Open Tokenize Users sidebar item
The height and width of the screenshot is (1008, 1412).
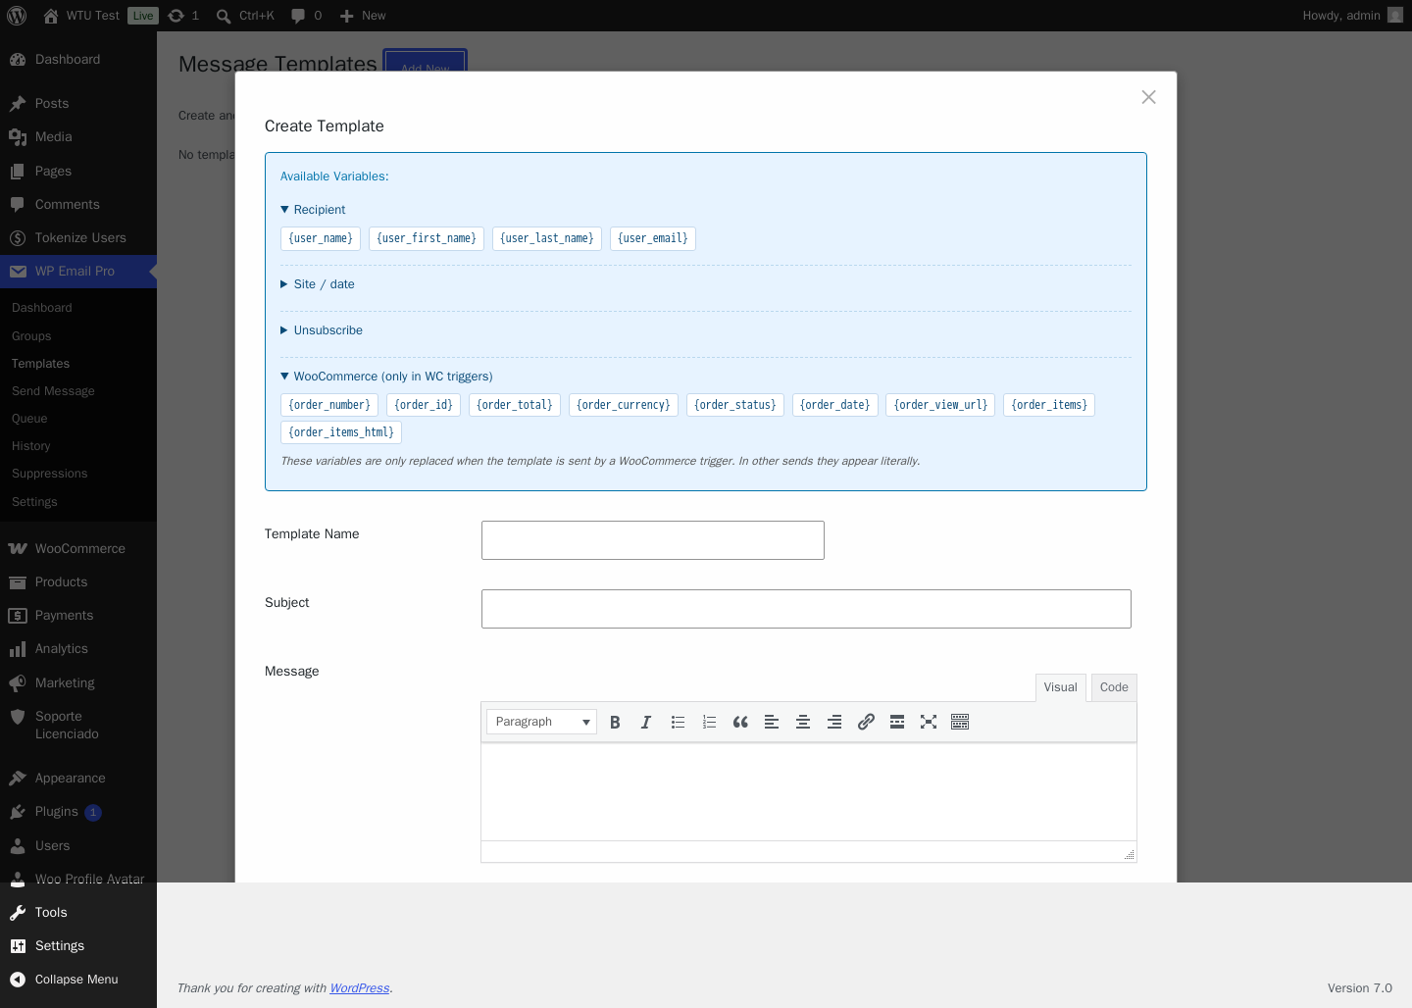(78, 237)
